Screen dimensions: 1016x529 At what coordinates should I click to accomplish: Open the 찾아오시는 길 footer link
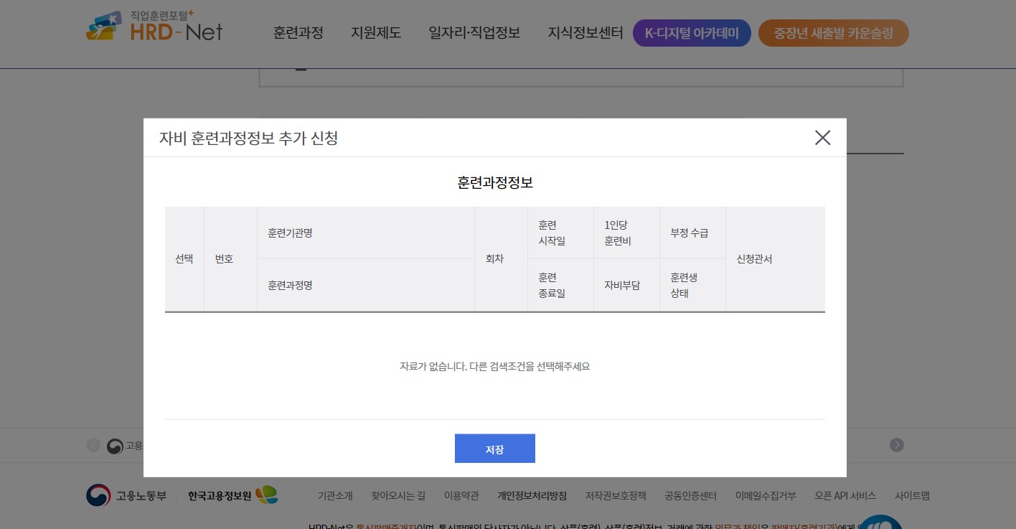coord(398,495)
